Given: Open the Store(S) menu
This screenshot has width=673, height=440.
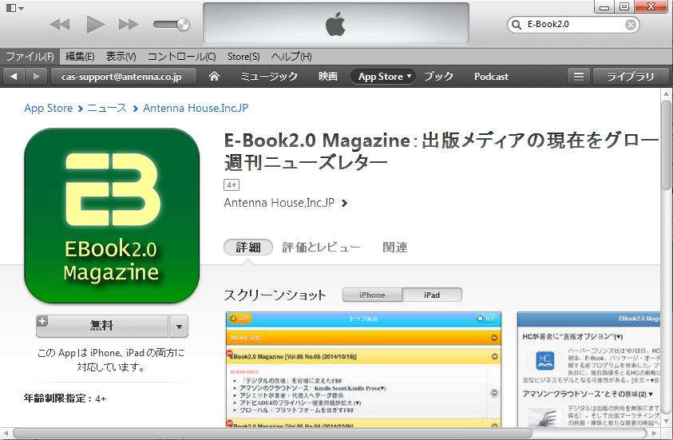Looking at the screenshot, I should point(243,56).
